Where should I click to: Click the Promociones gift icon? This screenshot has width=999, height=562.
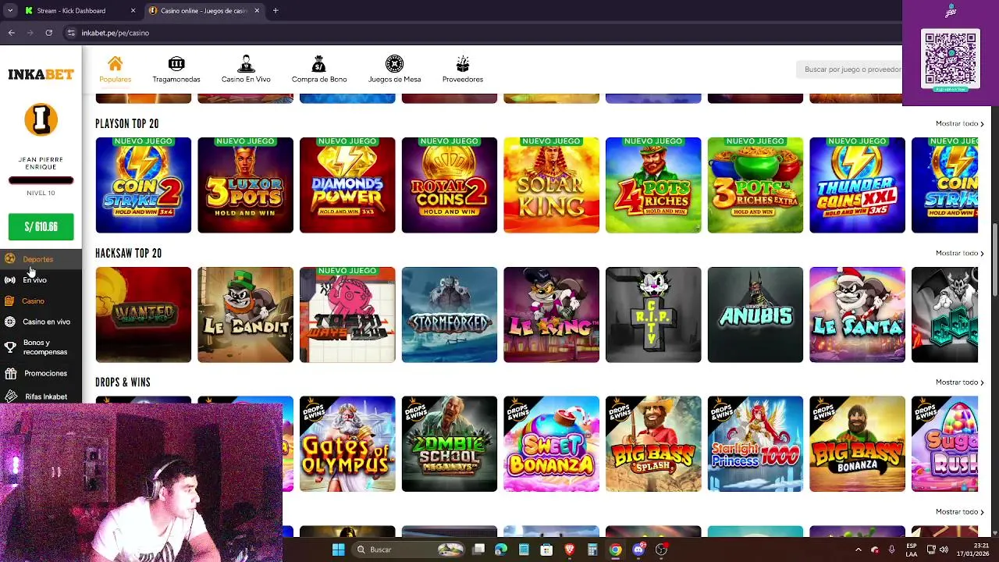pos(10,373)
